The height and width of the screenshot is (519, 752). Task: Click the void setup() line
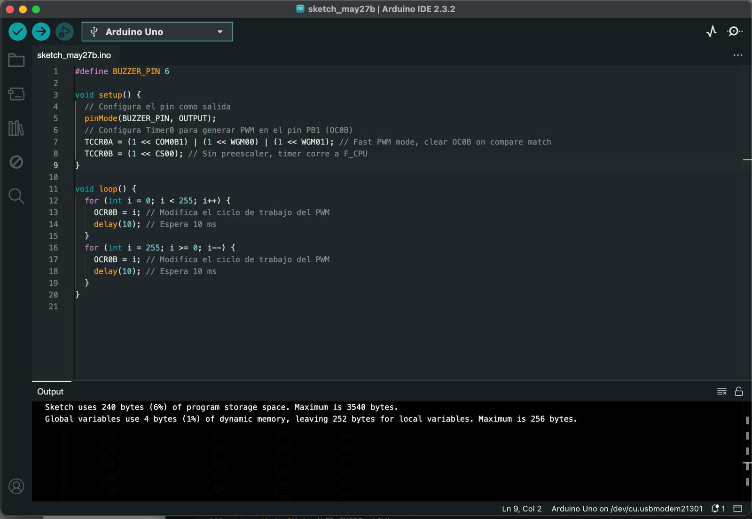pyautogui.click(x=108, y=95)
